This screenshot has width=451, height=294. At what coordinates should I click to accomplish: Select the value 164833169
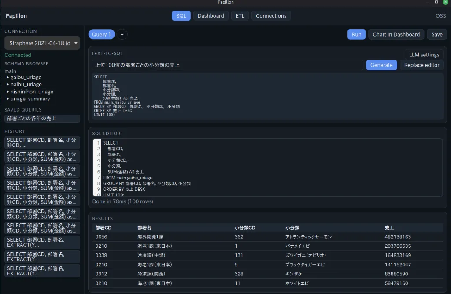point(398,255)
